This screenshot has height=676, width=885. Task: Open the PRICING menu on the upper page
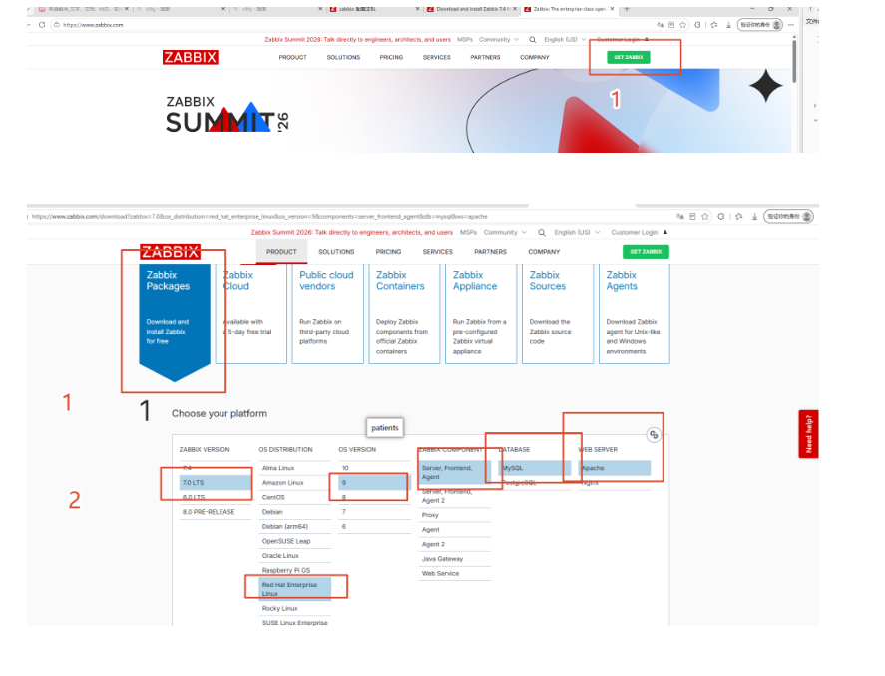click(x=391, y=58)
